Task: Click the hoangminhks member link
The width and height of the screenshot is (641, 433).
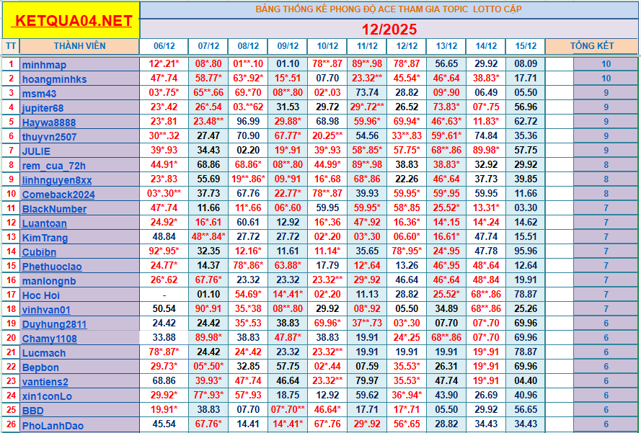Action: point(54,79)
